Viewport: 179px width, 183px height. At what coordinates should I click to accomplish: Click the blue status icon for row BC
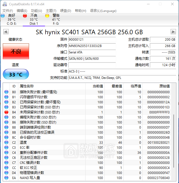click(6, 137)
